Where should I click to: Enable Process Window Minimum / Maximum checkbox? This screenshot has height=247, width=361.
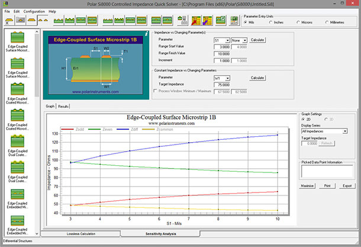[156, 91]
